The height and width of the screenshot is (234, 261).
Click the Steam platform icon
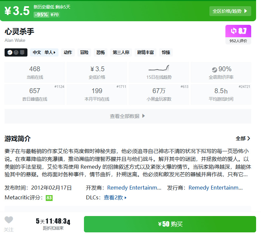[10, 53]
